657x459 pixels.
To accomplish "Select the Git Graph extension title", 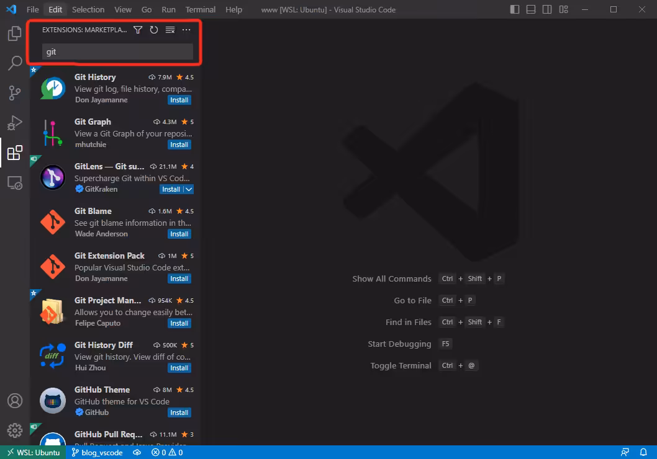I will [93, 122].
